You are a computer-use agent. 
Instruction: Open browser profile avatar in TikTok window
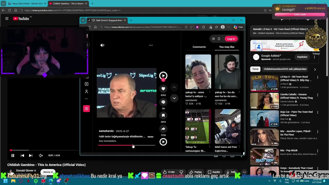tap(223, 27)
